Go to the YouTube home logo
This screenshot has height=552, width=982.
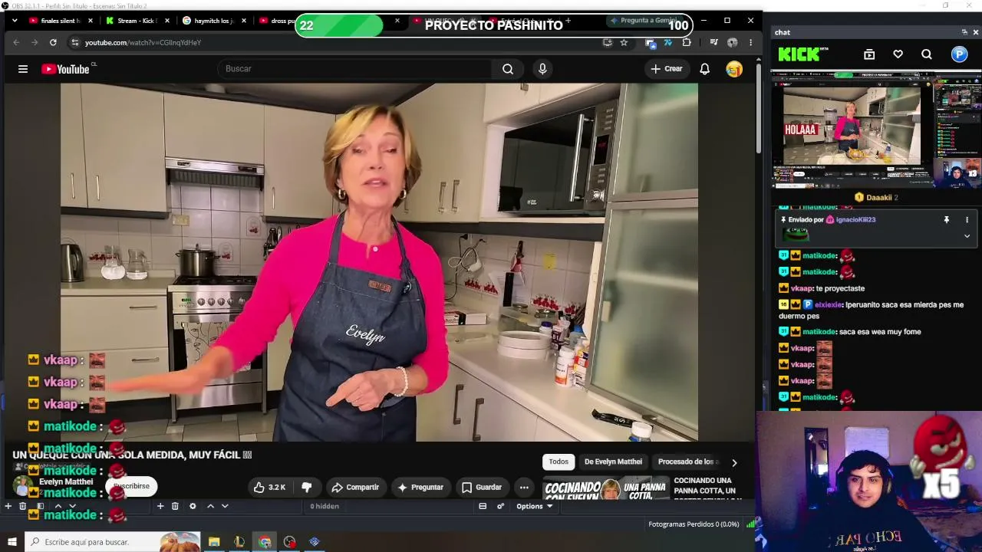66,69
